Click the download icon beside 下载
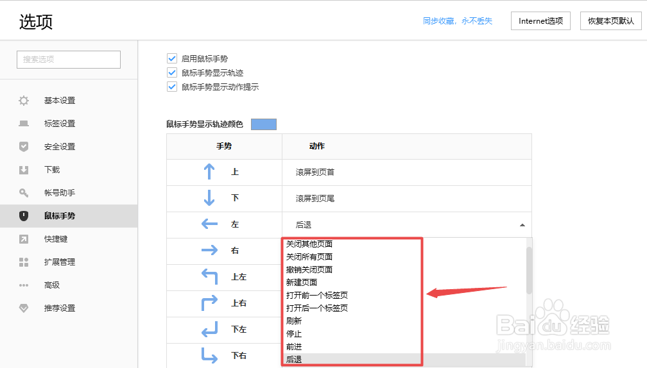 pos(24,170)
